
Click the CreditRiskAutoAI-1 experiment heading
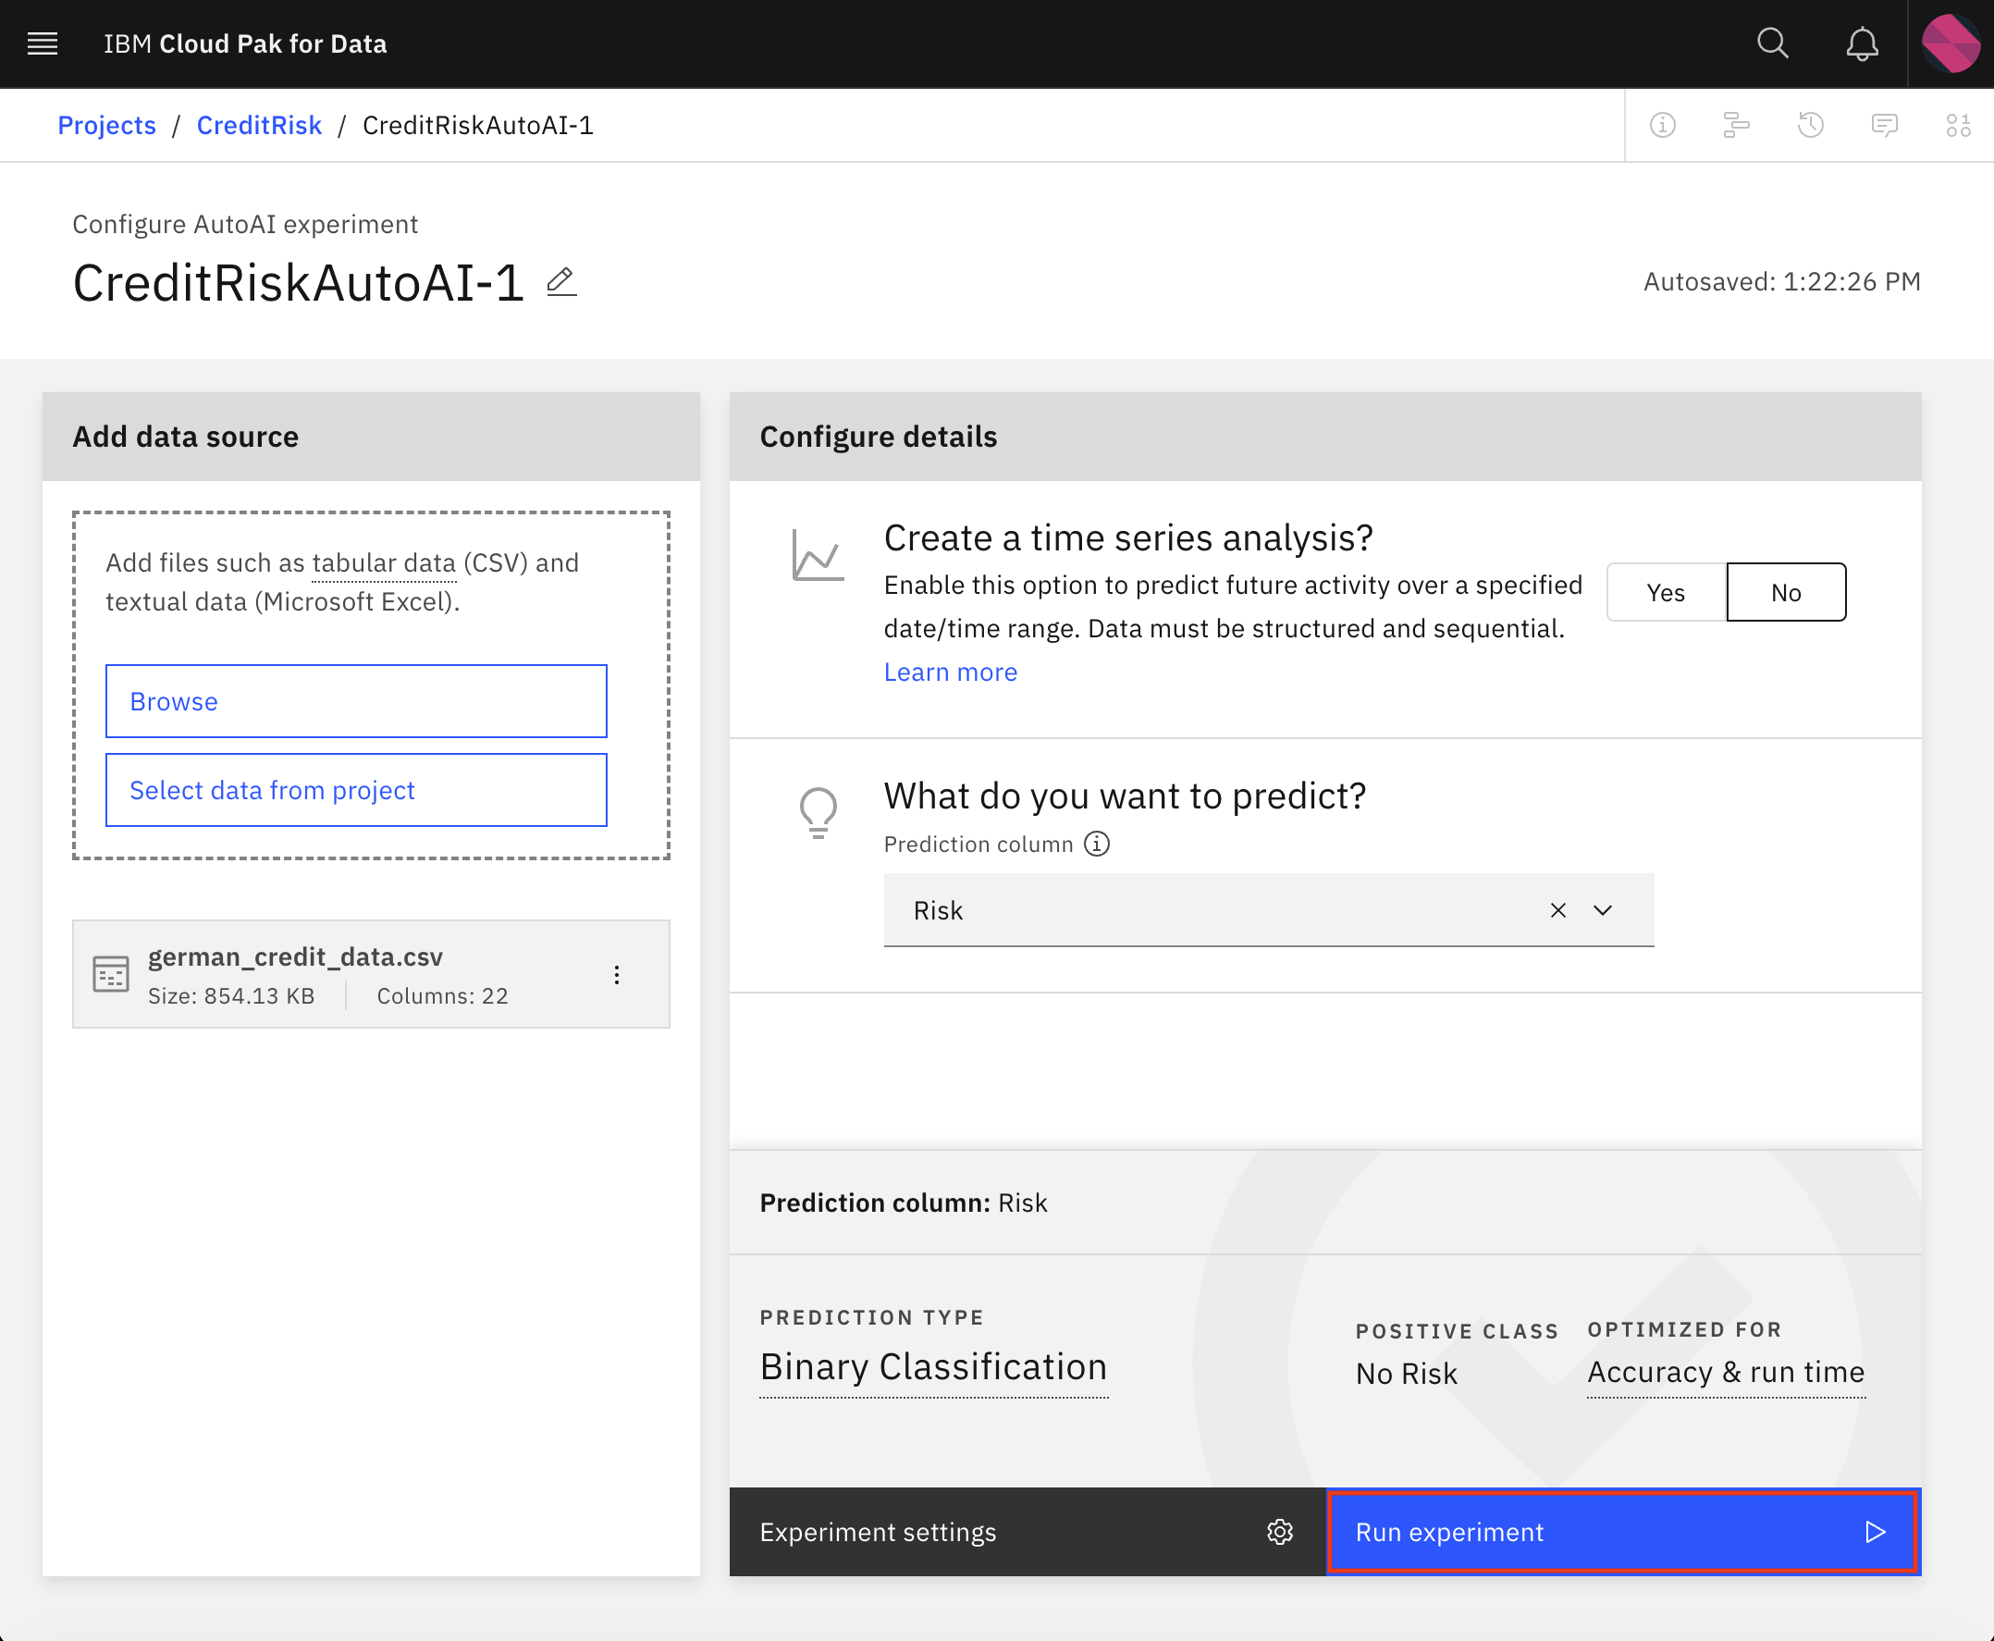click(x=298, y=283)
